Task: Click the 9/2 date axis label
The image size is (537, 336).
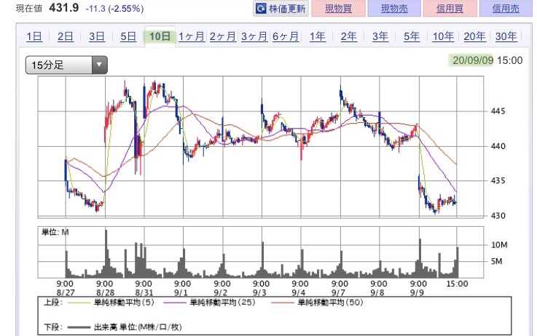Action: 221,293
